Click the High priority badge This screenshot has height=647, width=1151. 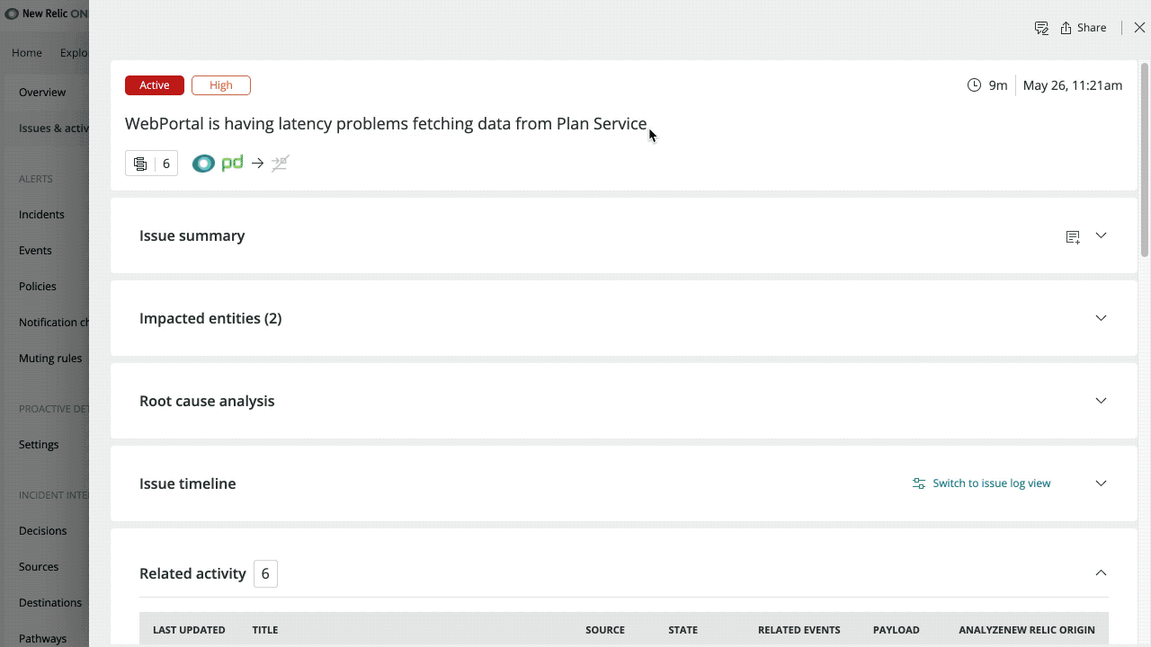[221, 84]
